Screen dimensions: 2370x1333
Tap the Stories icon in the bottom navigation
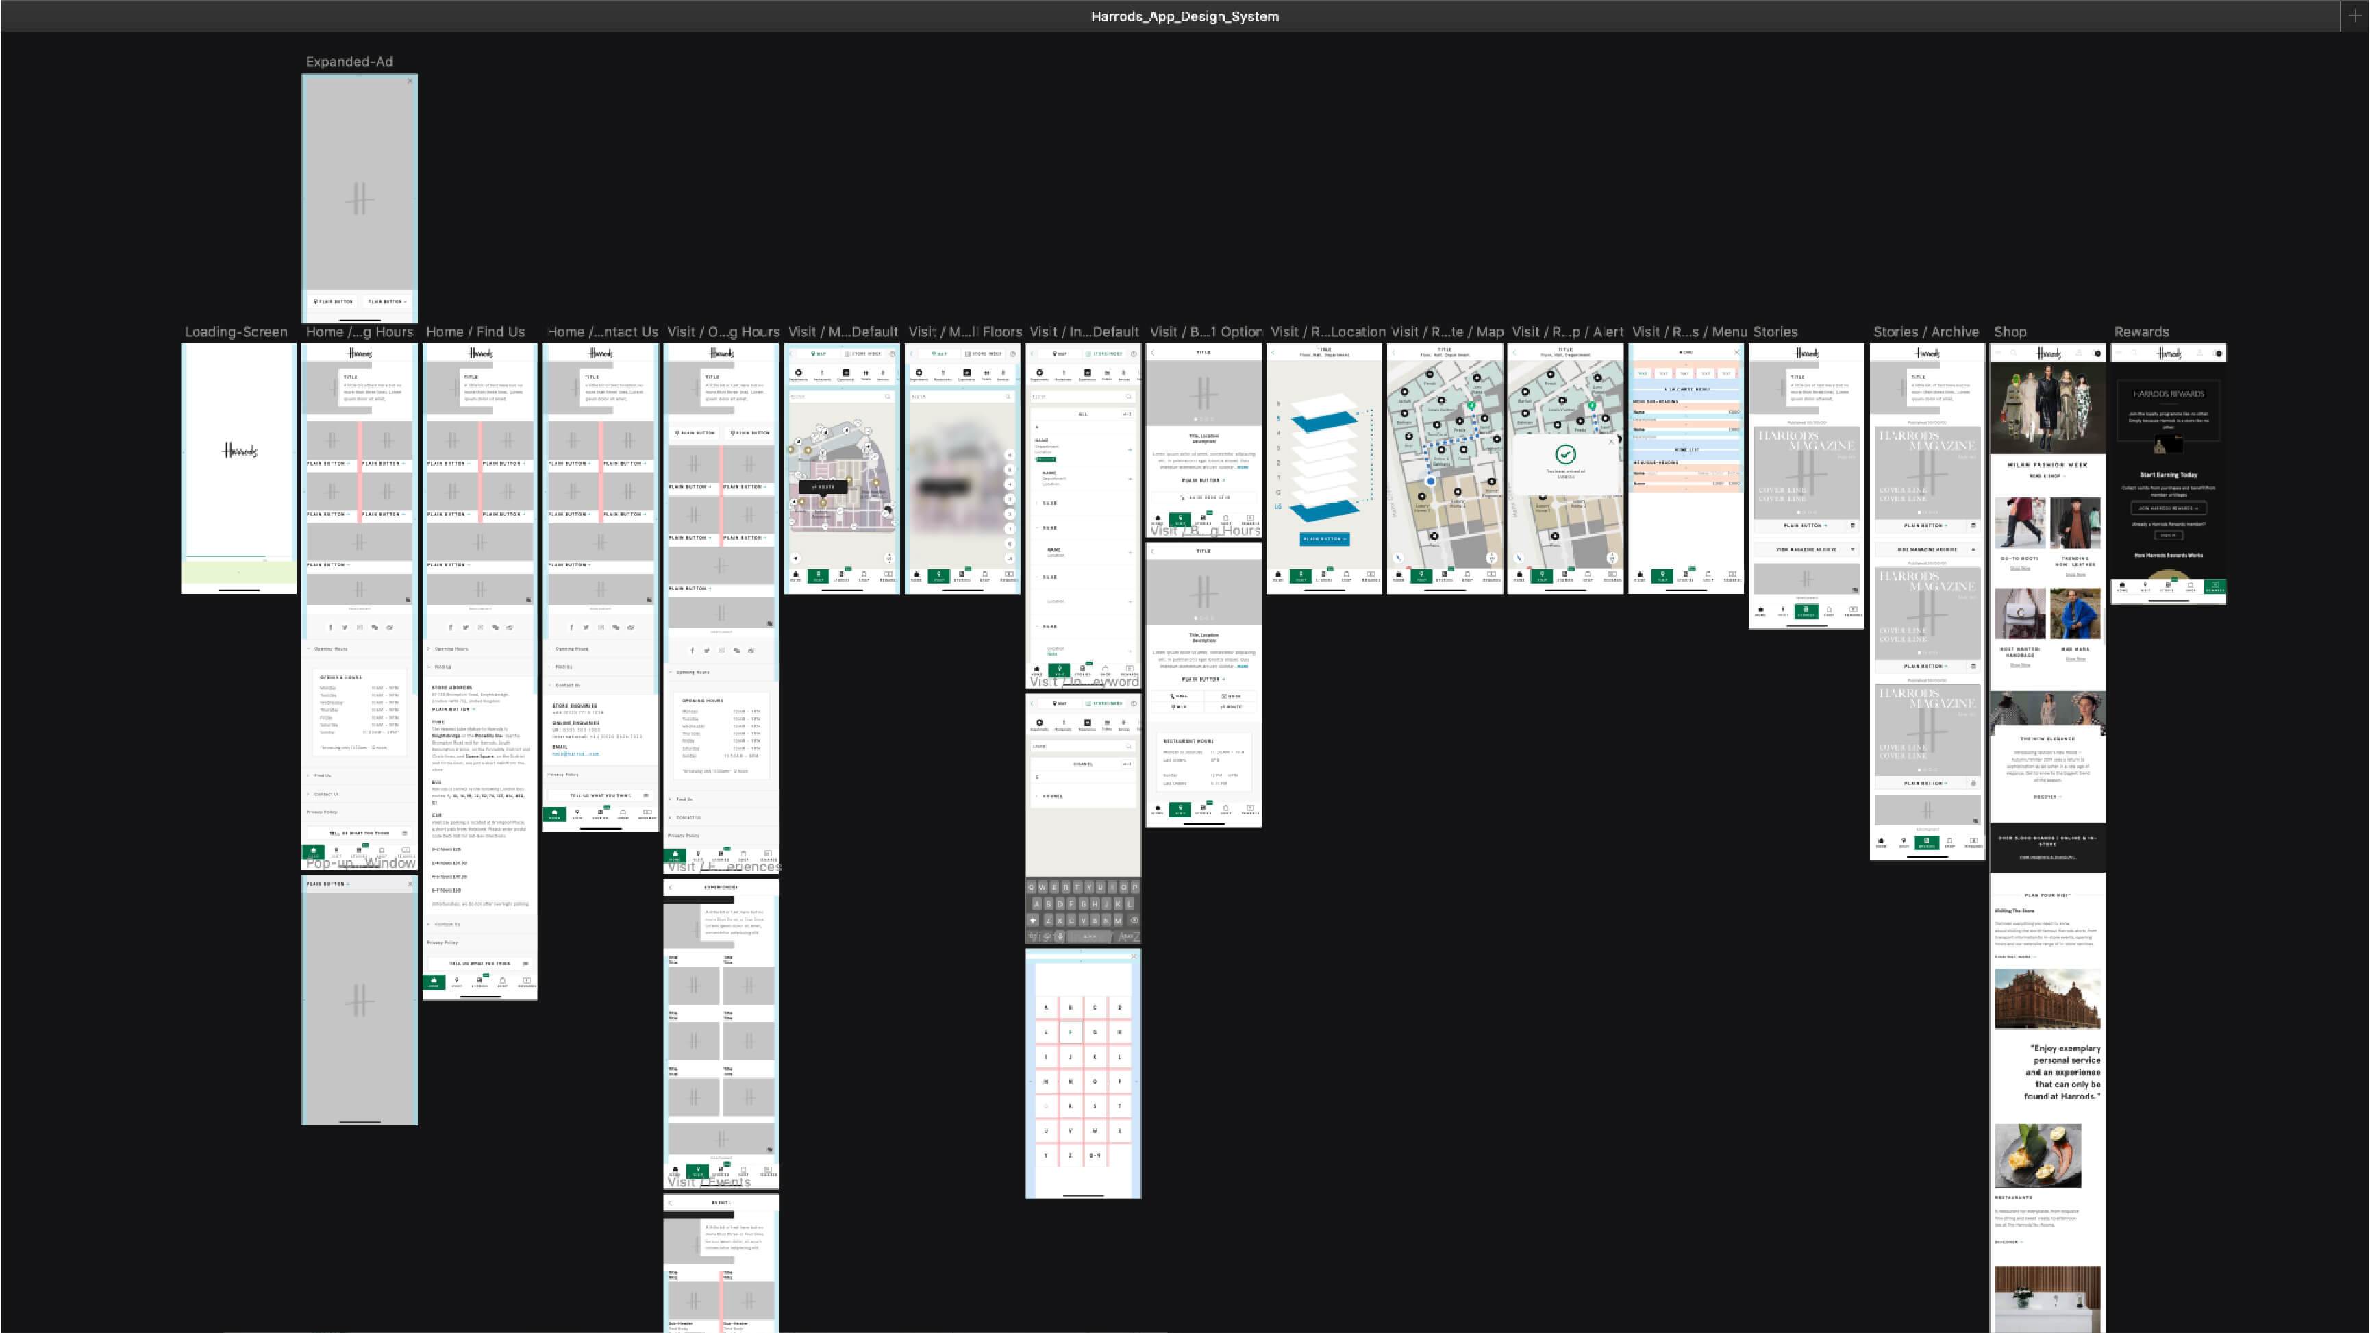point(1806,612)
